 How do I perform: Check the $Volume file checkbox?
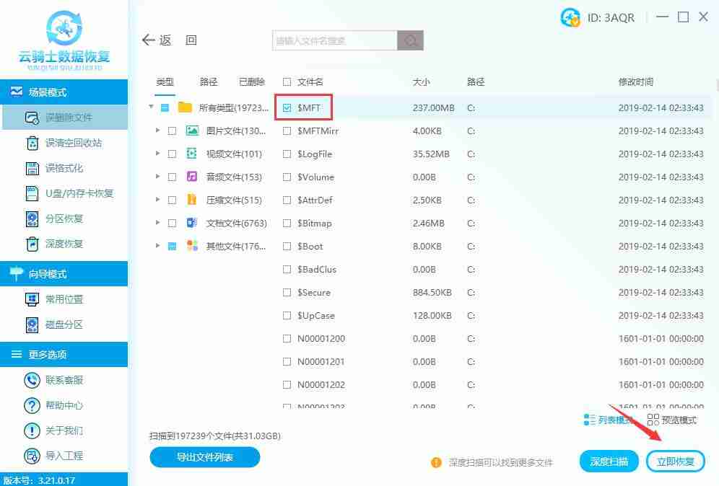click(287, 177)
